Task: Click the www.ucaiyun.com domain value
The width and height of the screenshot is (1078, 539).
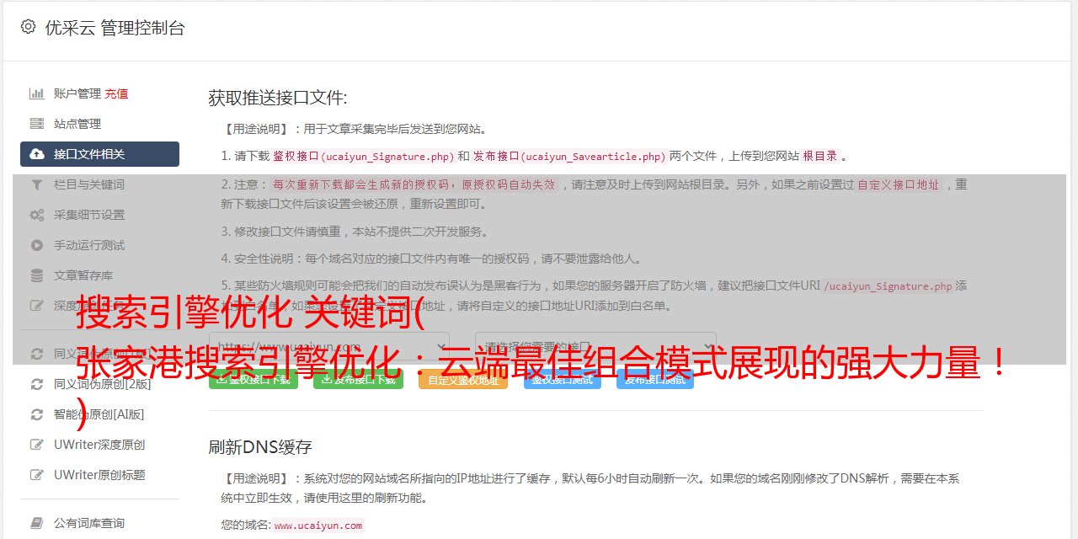Action: click(318, 526)
